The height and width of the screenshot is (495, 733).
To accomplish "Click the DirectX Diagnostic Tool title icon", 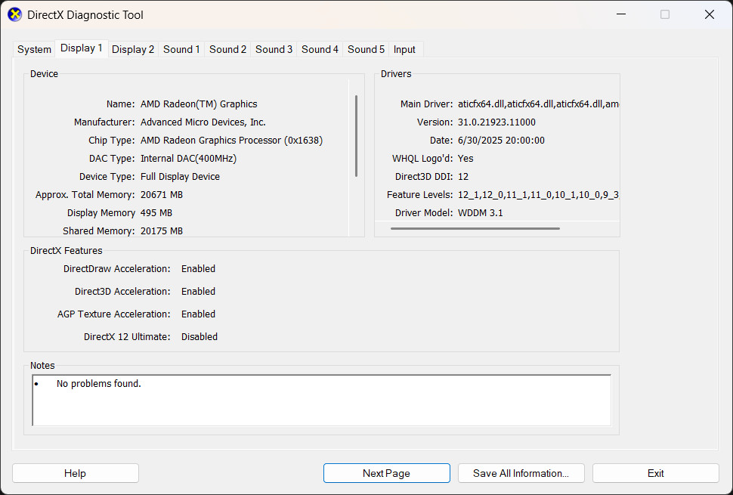I will (15, 15).
